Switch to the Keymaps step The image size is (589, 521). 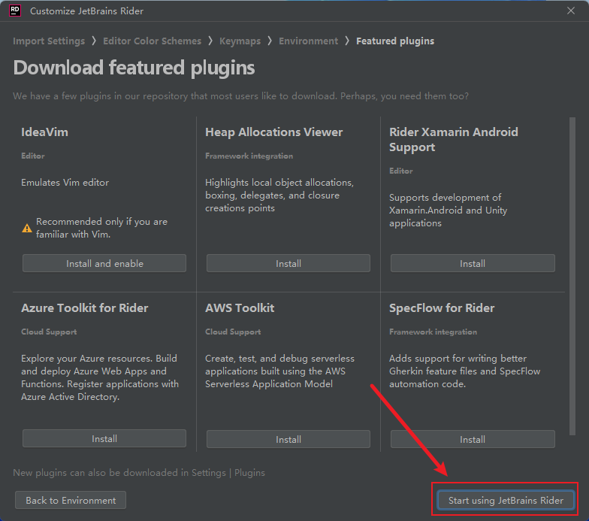point(240,41)
